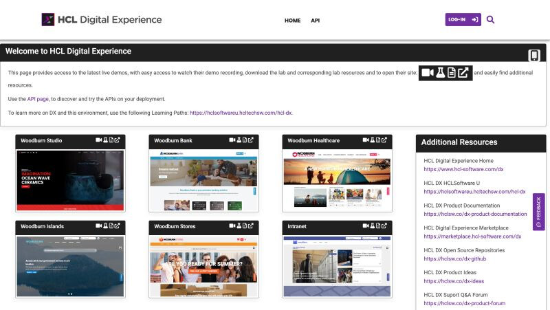This screenshot has height=310, width=550.
Task: Watch Woodburn Studio demo recording video icon
Action: tap(99, 140)
